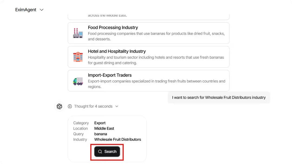
Task: Collapse the reasoning summary chevron
Action: [117, 106]
